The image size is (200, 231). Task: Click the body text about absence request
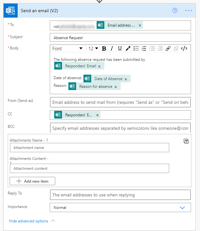click(99, 60)
